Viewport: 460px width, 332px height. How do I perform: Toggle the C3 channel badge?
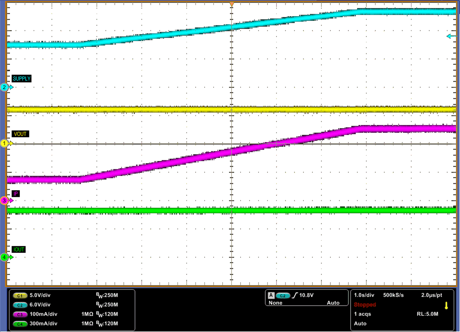(x=20, y=314)
